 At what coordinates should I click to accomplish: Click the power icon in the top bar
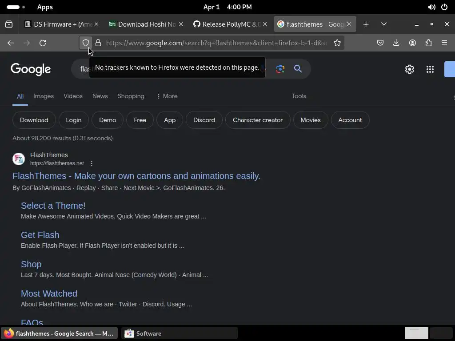[x=444, y=7]
